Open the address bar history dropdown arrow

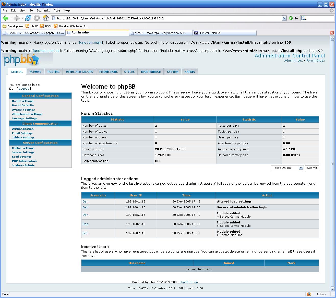click(284, 18)
